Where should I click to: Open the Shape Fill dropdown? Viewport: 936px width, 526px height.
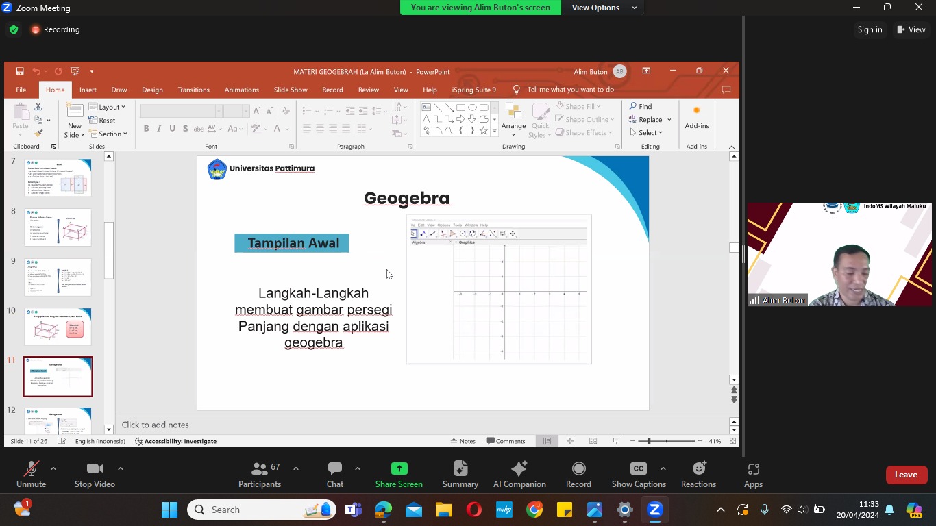click(579, 106)
